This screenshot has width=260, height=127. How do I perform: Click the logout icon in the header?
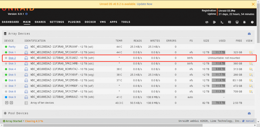tap(214, 22)
